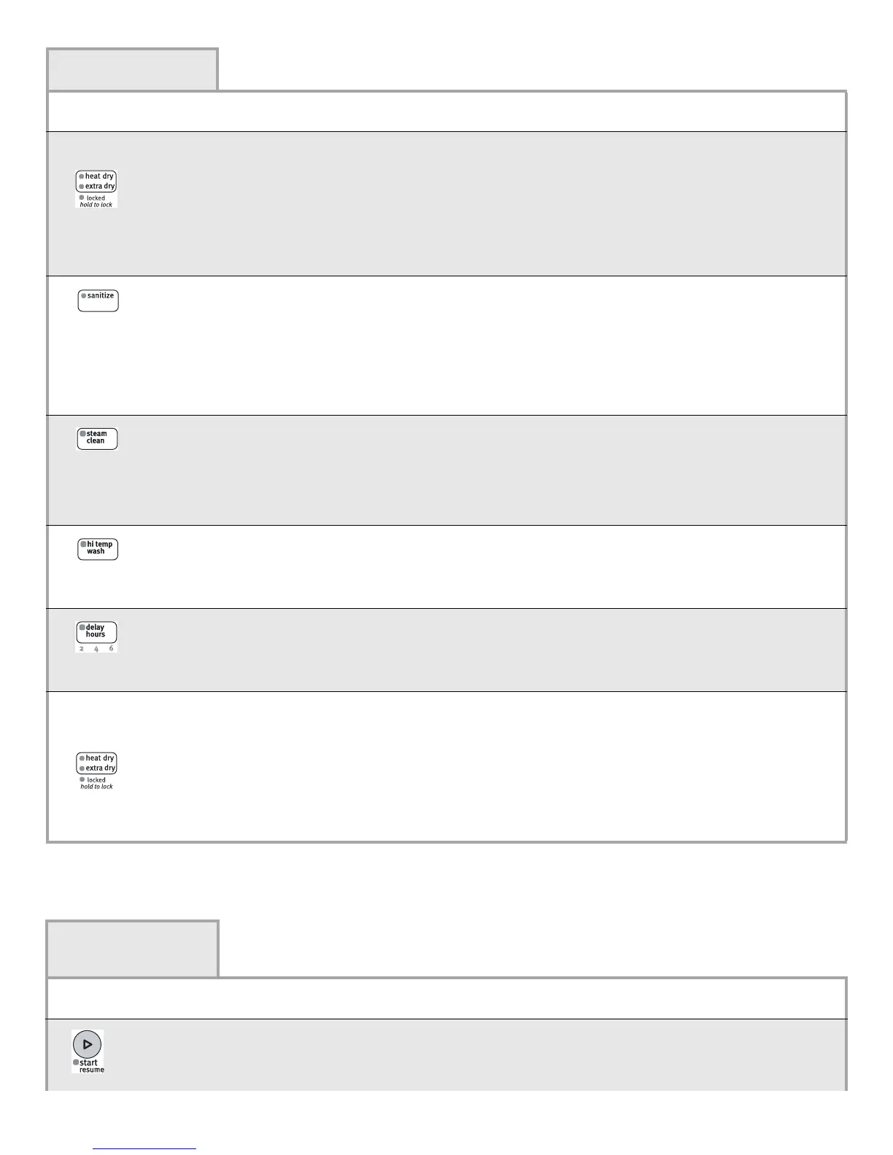Click the round start play button
Viewport: 893px width, 1155px height.
point(87,1044)
